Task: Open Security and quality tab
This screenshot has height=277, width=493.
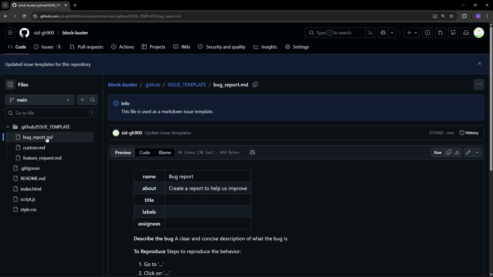Action: tap(222, 47)
